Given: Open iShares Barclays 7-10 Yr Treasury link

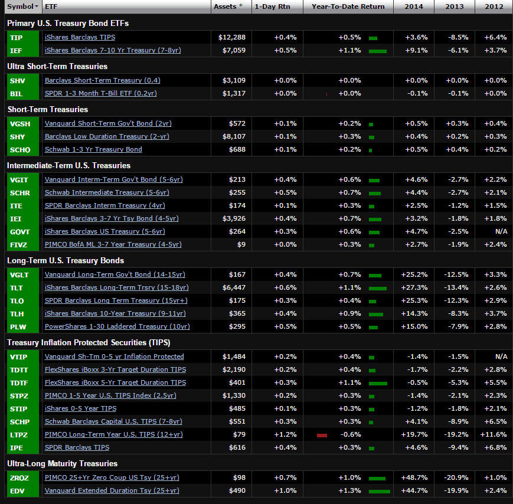Looking at the screenshot, I should [x=113, y=50].
